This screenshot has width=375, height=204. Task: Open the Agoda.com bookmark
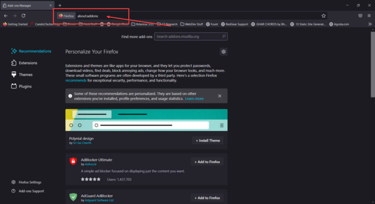coord(339,24)
